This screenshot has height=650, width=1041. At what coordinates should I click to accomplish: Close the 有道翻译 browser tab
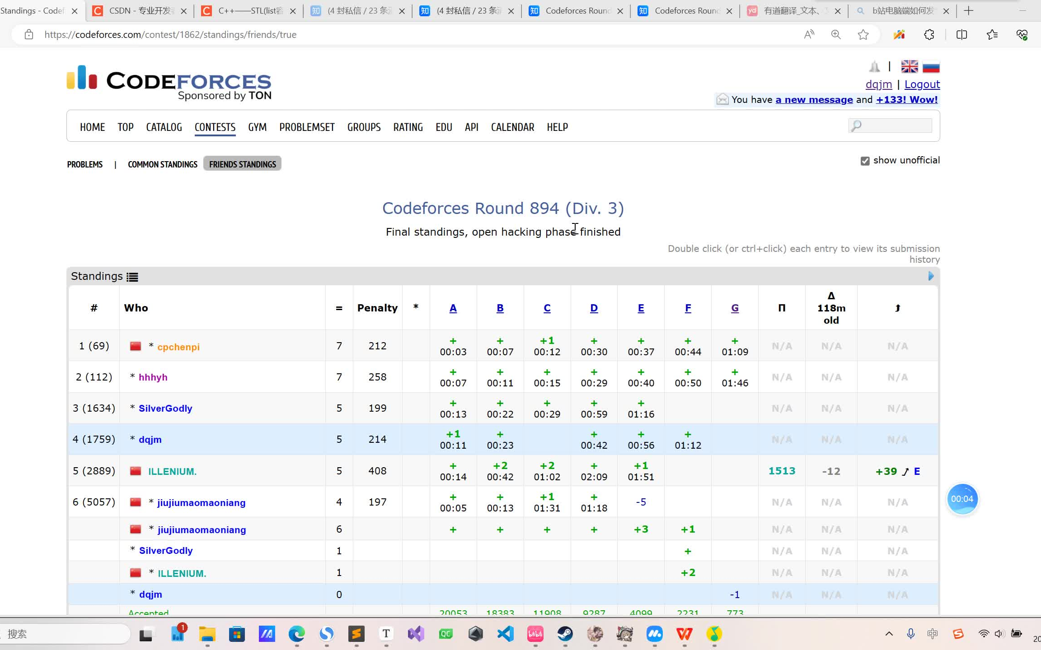coord(837,11)
